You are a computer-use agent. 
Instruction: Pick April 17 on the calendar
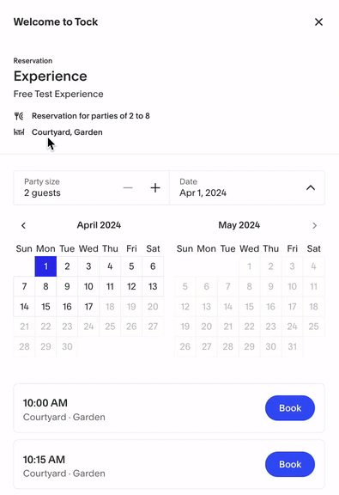(88, 307)
